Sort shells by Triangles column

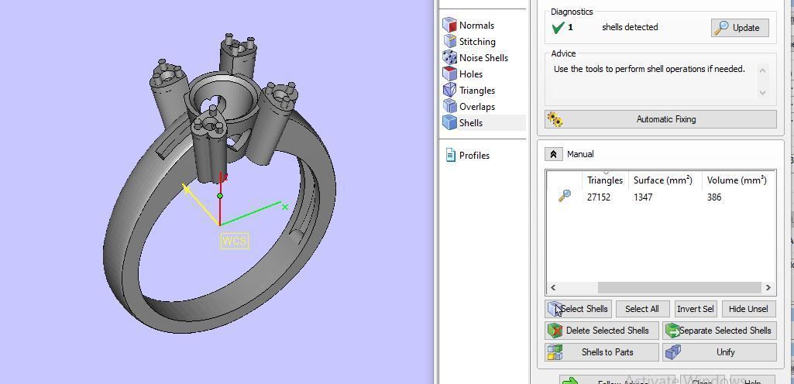605,180
